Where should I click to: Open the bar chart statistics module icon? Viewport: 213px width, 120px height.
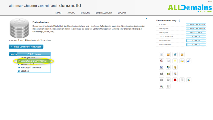[189, 80]
